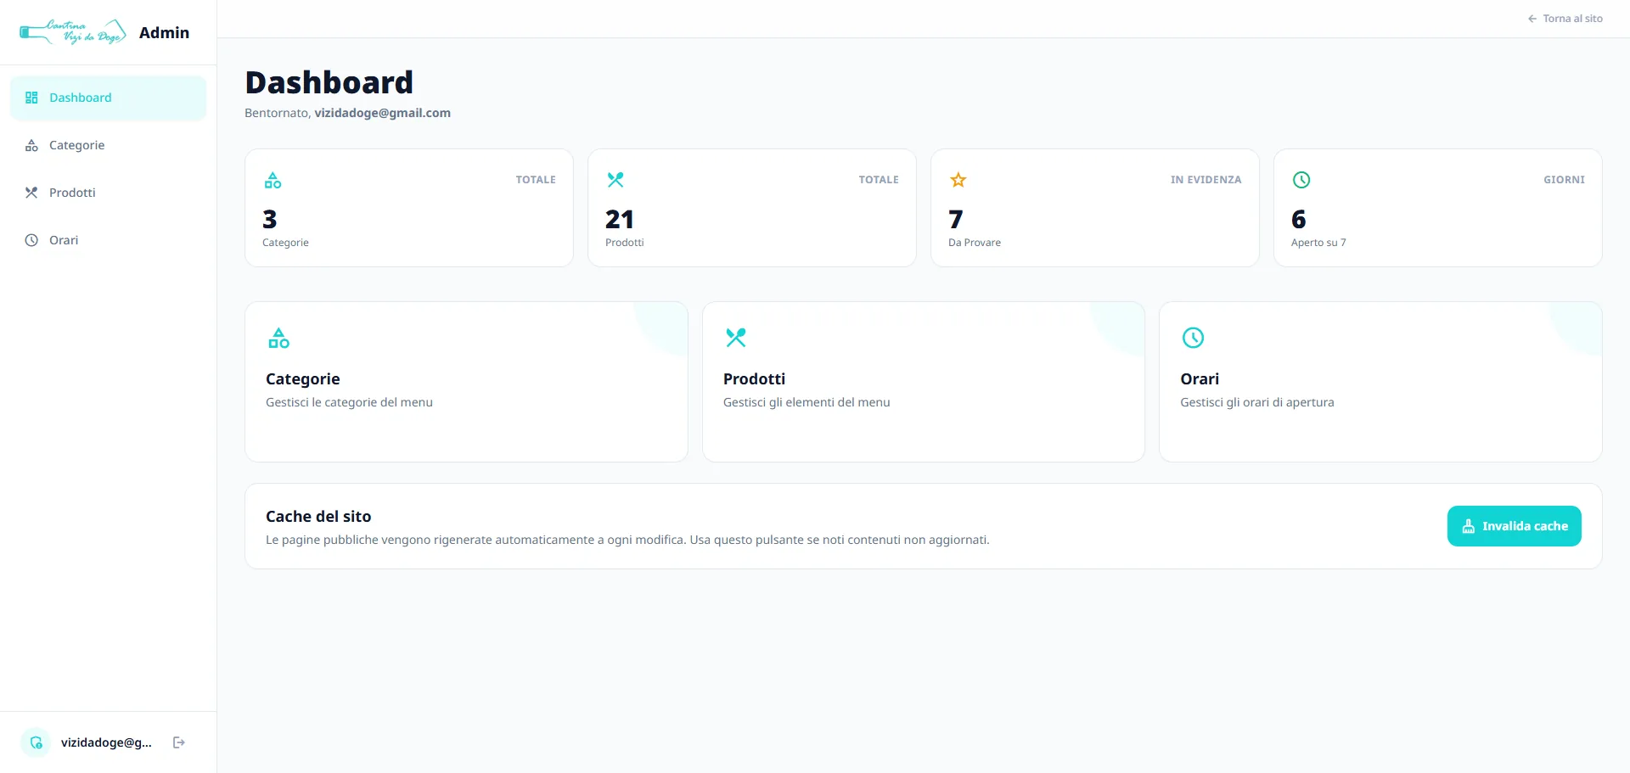Go to Prodotti in the sidebar menu
This screenshot has height=773, width=1630.
click(108, 193)
